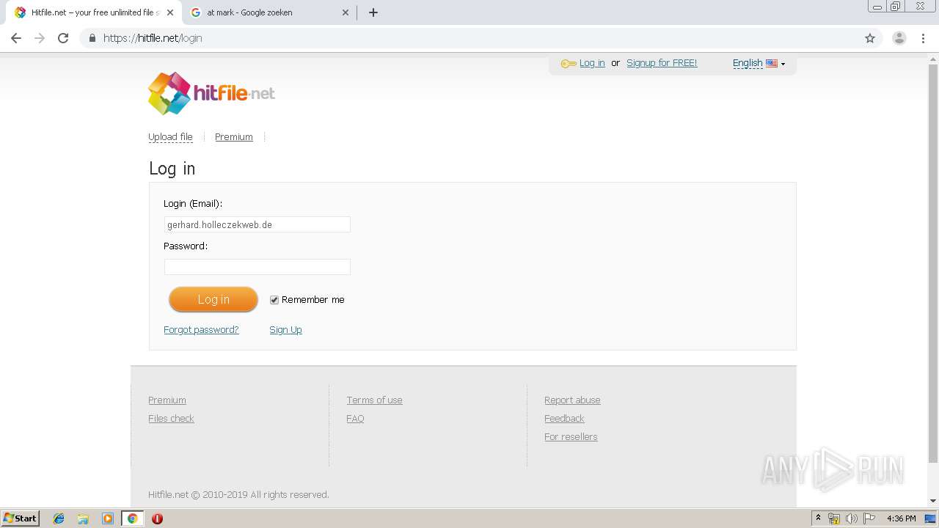Viewport: 939px width, 528px height.
Task: Open the Upload file menu item
Action: [x=170, y=137]
